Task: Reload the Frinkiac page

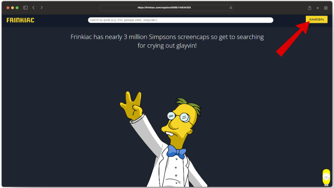Action: [231, 8]
